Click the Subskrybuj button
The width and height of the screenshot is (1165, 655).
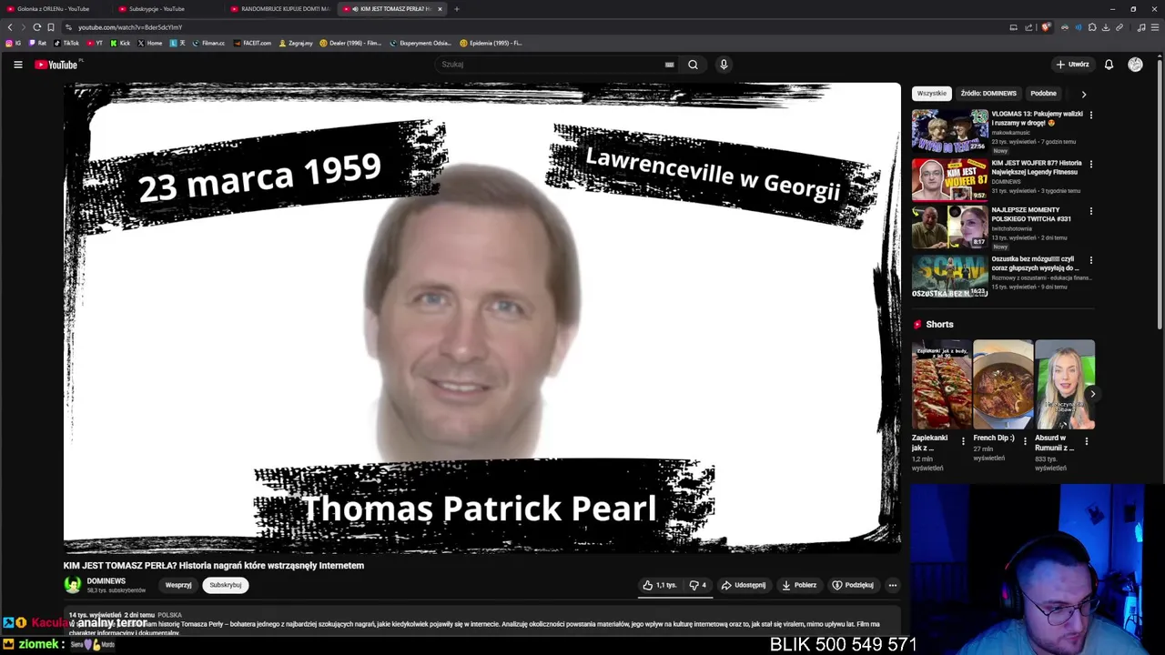pyautogui.click(x=226, y=585)
